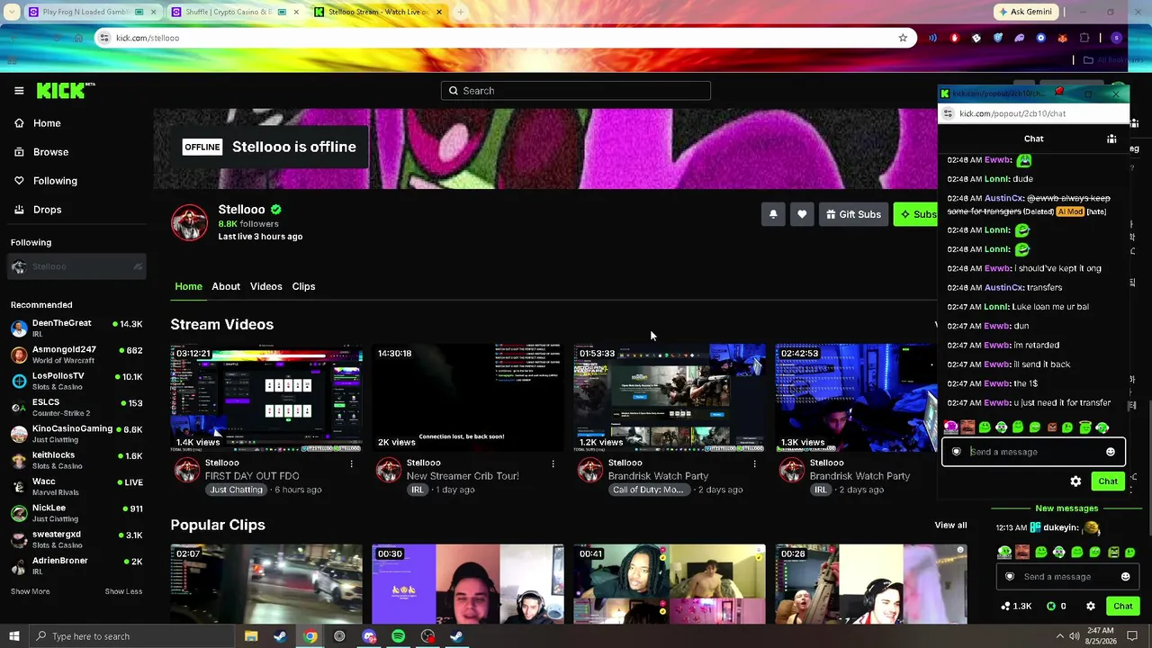Open the New Streamer Crib Tour thumbnail
The image size is (1152, 648).
click(468, 398)
